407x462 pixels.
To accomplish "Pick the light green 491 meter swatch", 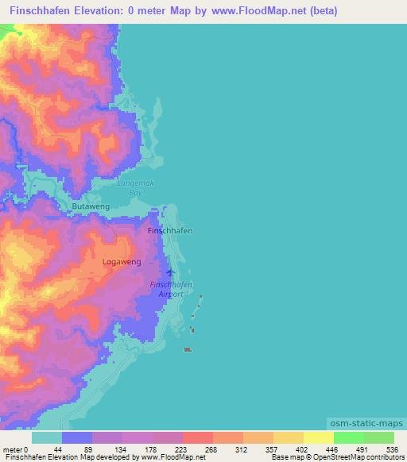I will tap(379, 437).
